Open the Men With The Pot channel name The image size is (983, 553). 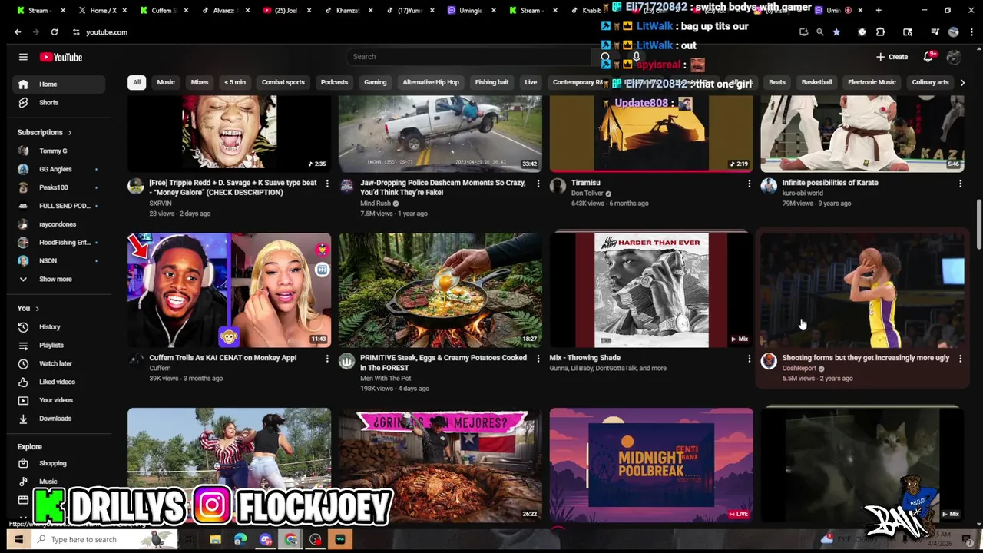tap(386, 379)
